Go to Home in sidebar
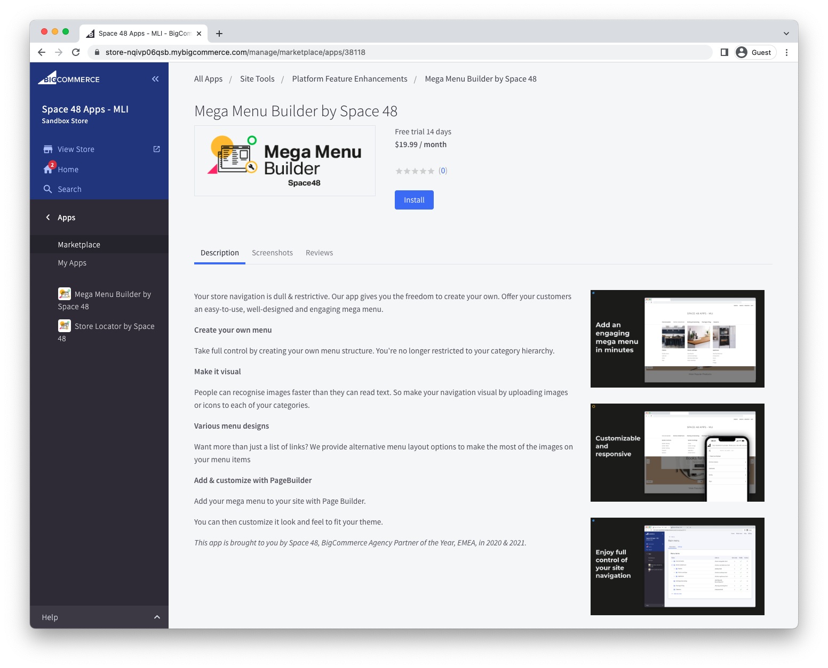The image size is (828, 668). click(68, 170)
